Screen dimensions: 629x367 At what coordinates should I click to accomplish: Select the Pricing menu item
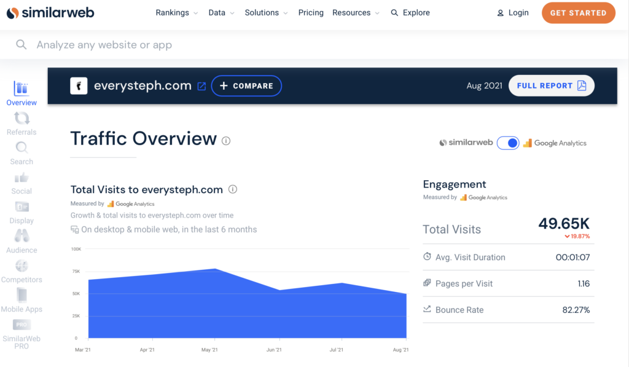[x=311, y=12]
